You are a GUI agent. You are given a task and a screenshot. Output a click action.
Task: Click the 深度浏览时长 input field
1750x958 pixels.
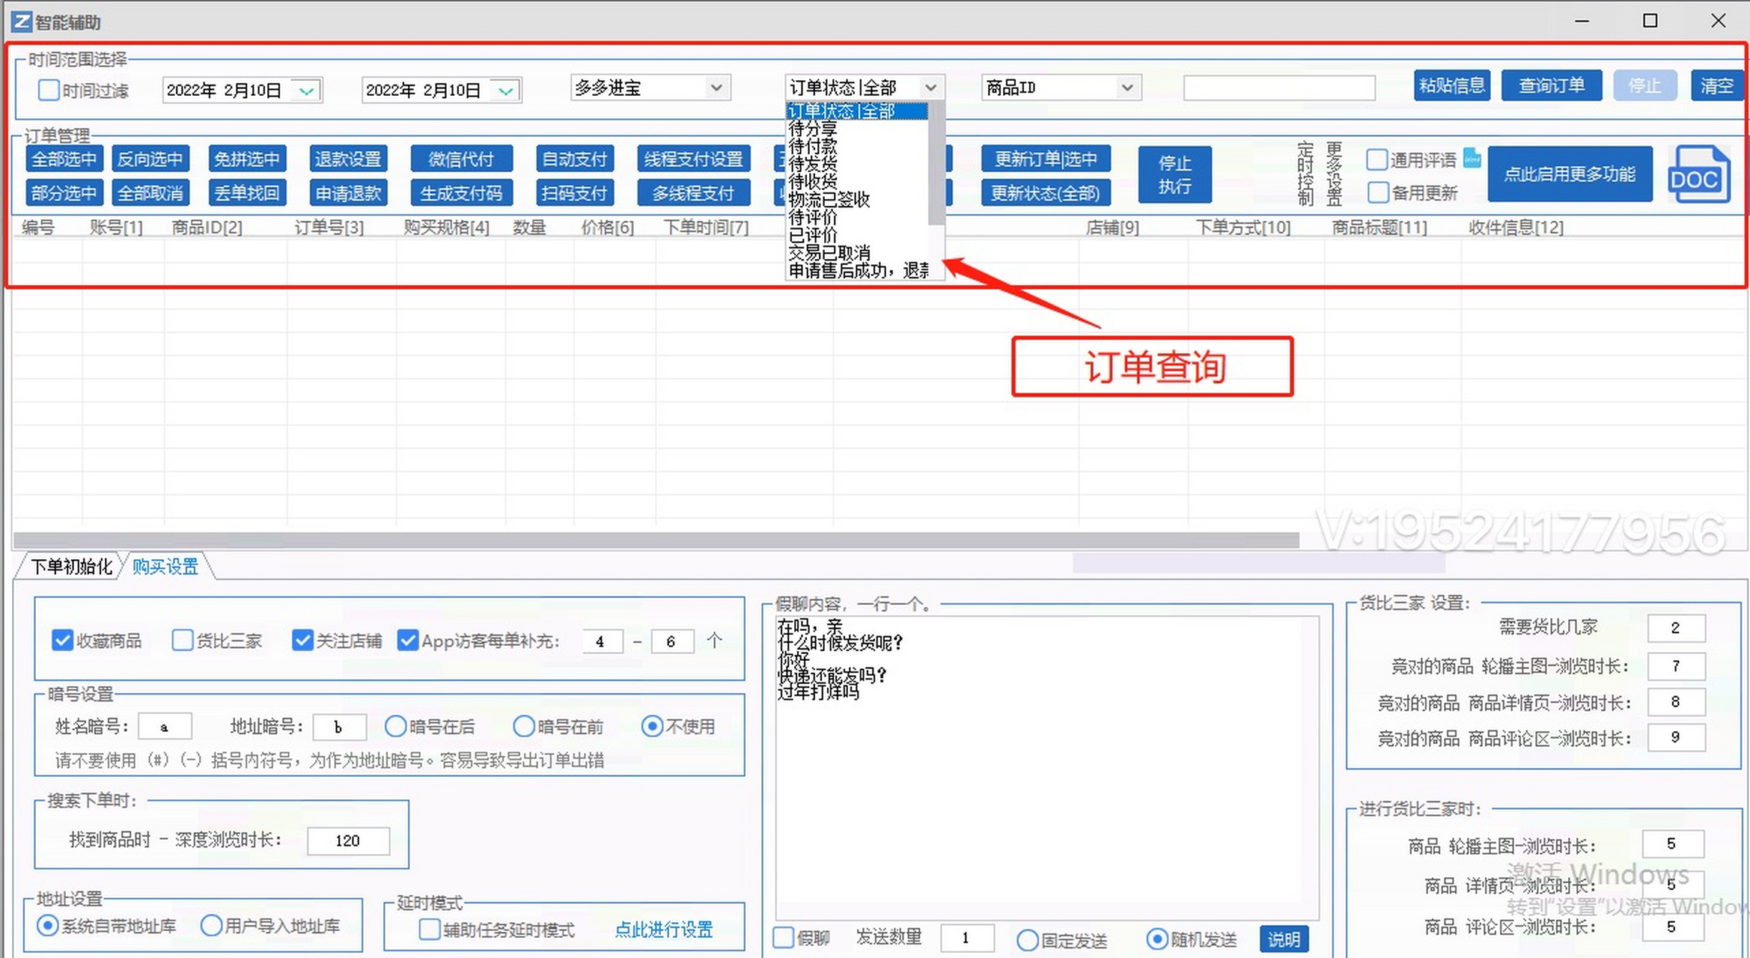pos(348,840)
